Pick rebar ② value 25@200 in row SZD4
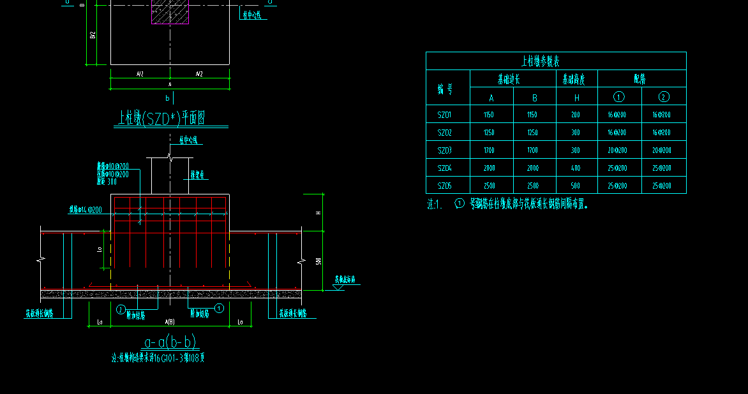Image resolution: width=748 pixels, height=394 pixels. (662, 168)
